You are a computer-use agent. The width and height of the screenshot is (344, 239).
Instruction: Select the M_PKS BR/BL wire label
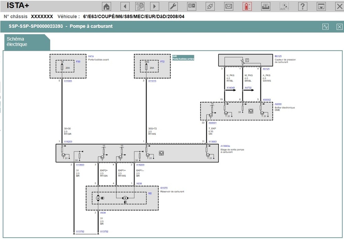249,78
